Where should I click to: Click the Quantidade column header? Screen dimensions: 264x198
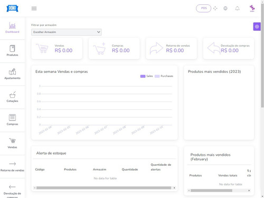click(130, 169)
